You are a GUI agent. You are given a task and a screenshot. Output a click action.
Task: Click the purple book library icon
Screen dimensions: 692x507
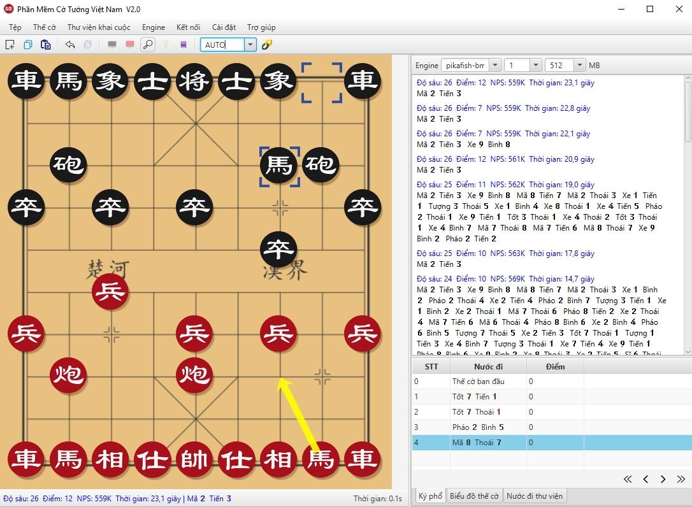[x=184, y=45]
